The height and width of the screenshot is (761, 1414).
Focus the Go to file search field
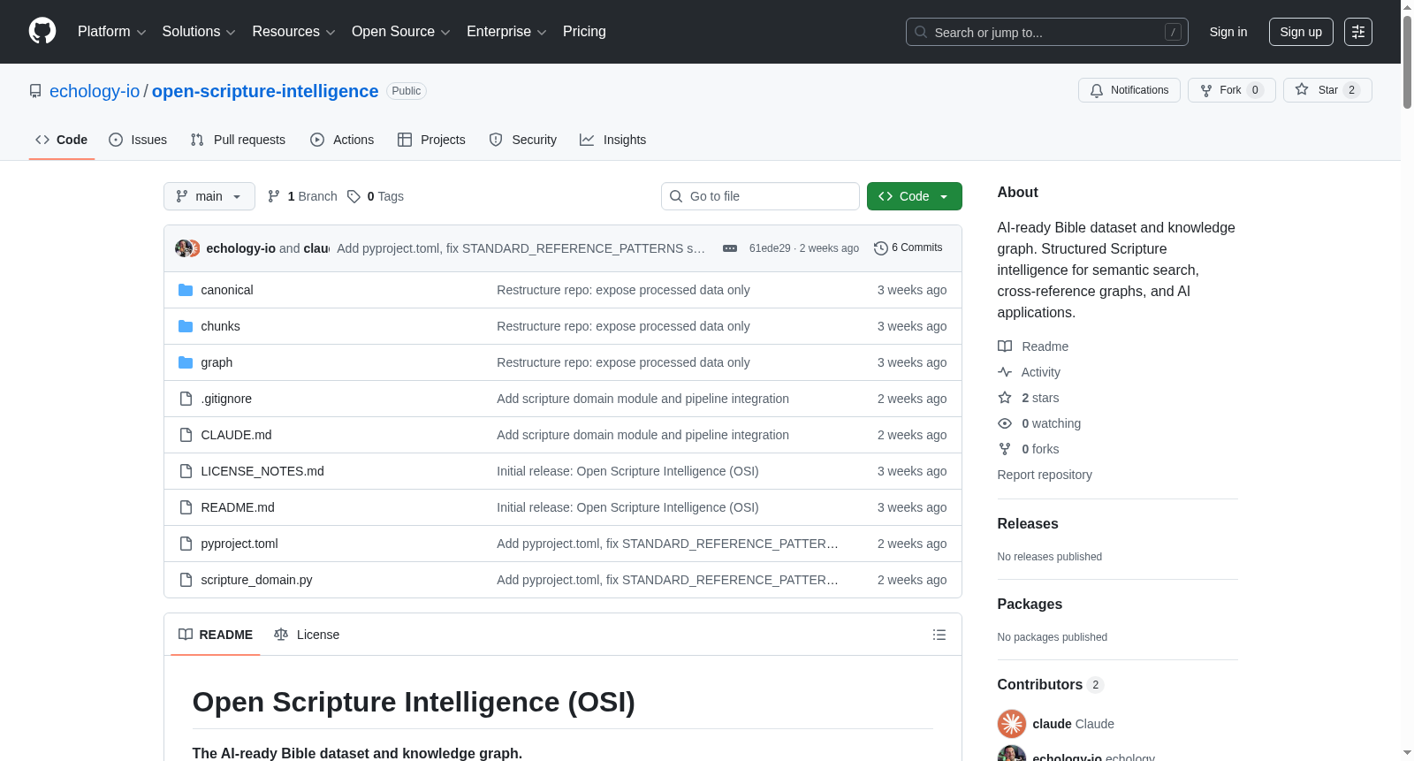coord(760,196)
